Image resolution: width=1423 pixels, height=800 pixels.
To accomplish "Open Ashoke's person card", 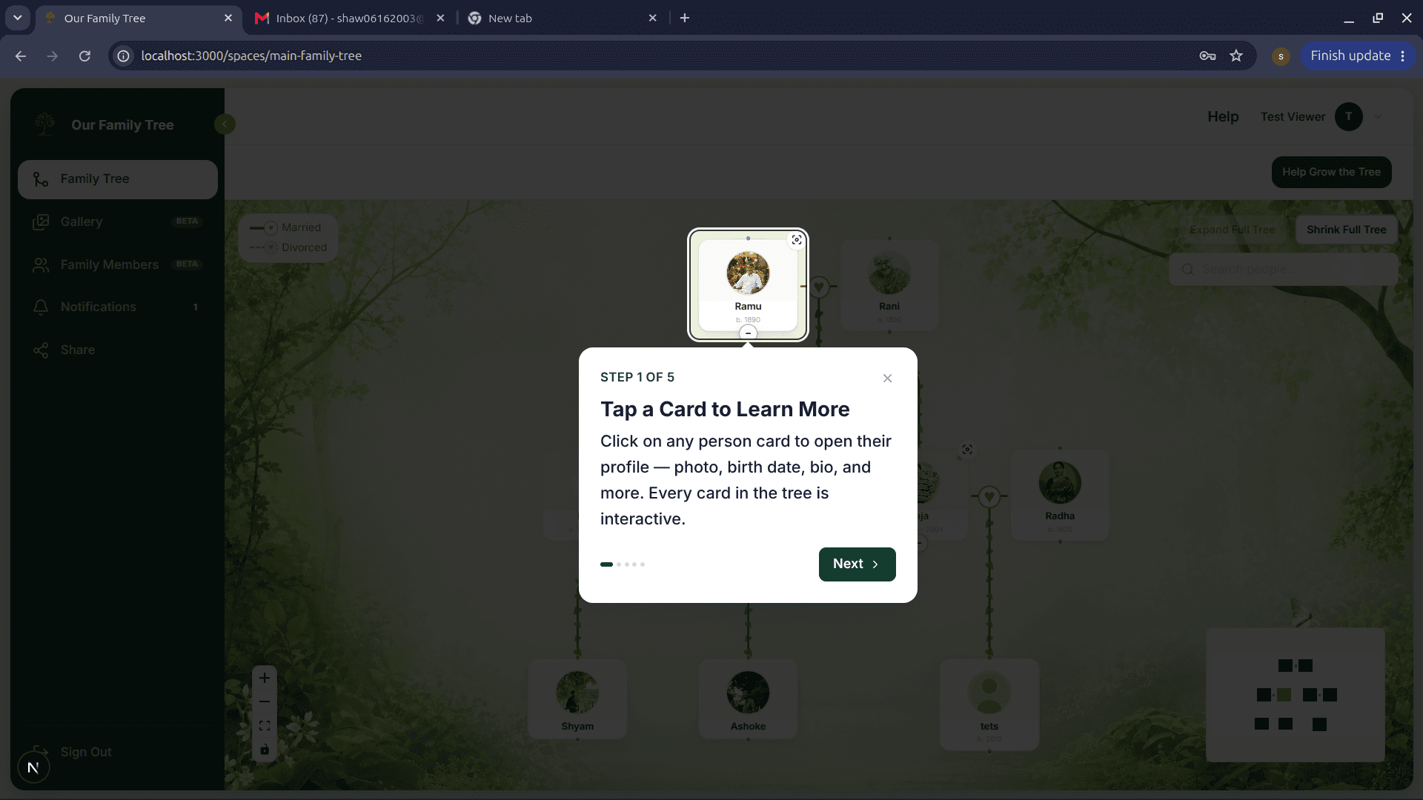I will click(x=748, y=699).
